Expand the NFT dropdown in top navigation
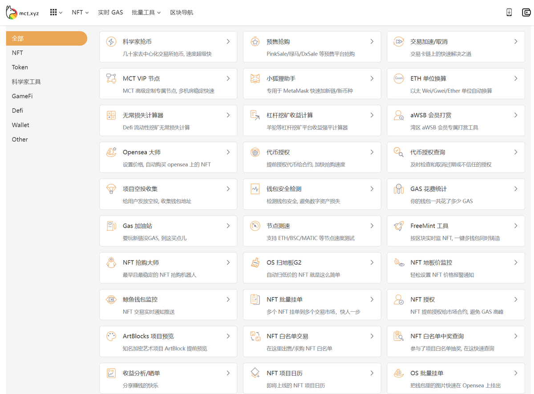 [x=80, y=12]
